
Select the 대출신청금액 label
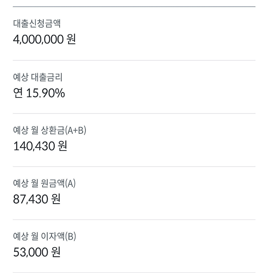coord(37,23)
